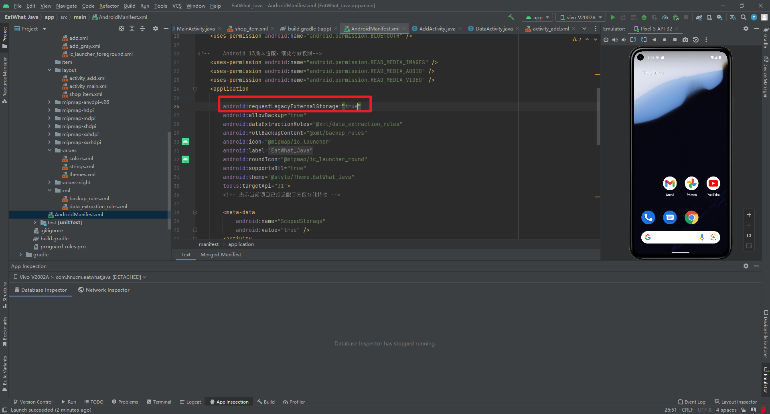
Task: Expand values-night folder
Action: click(49, 183)
